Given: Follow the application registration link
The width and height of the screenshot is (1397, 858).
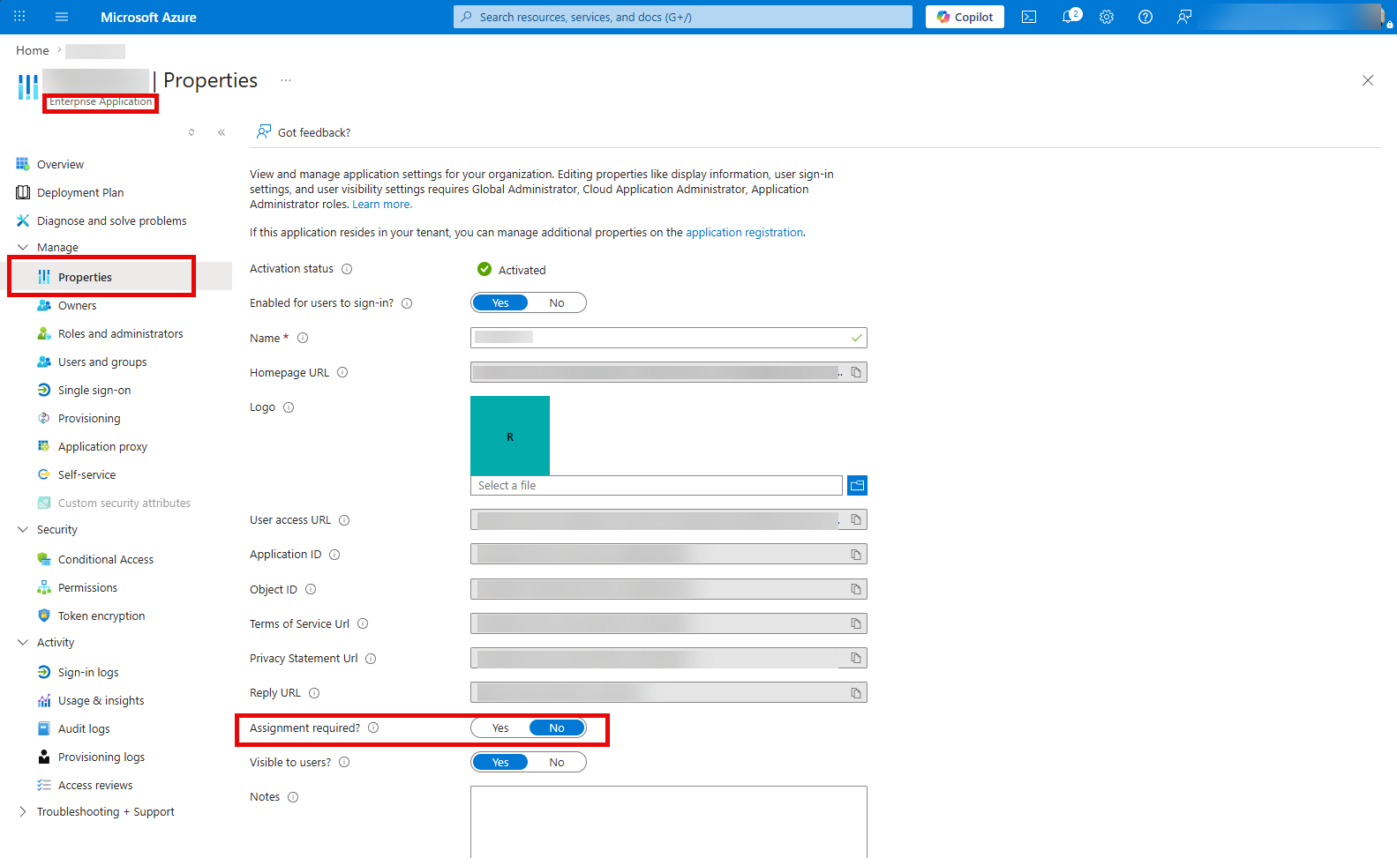Looking at the screenshot, I should 744,233.
